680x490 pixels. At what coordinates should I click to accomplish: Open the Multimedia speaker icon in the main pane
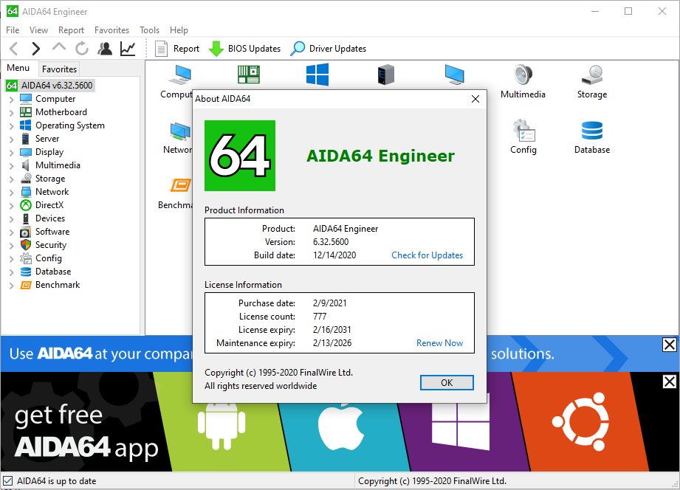[x=523, y=75]
